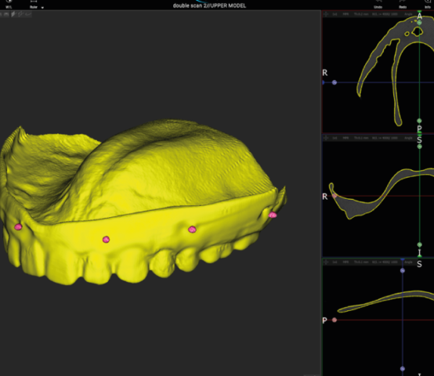Click the blue slice-line handle in the axial view
The height and width of the screenshot is (376, 434).
335,82
